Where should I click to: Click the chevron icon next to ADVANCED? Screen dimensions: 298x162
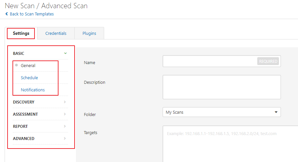65,138
